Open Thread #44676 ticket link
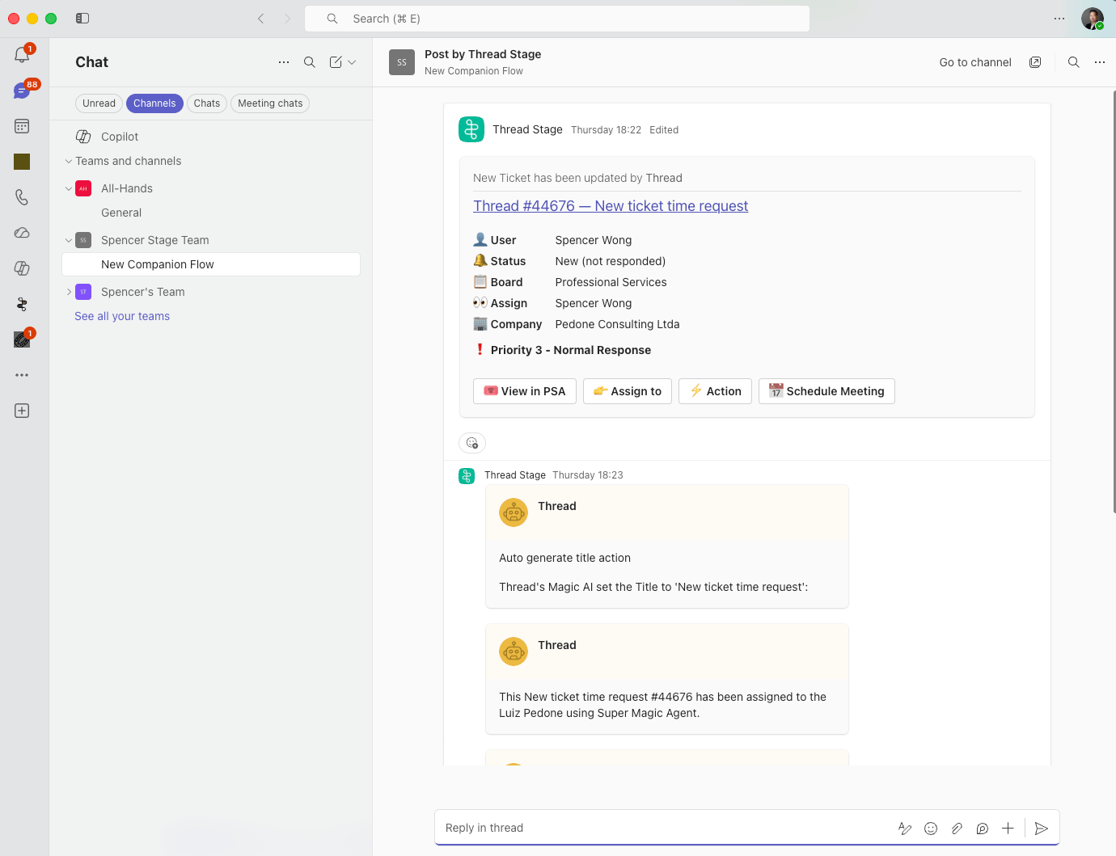1116x856 pixels. (x=611, y=206)
